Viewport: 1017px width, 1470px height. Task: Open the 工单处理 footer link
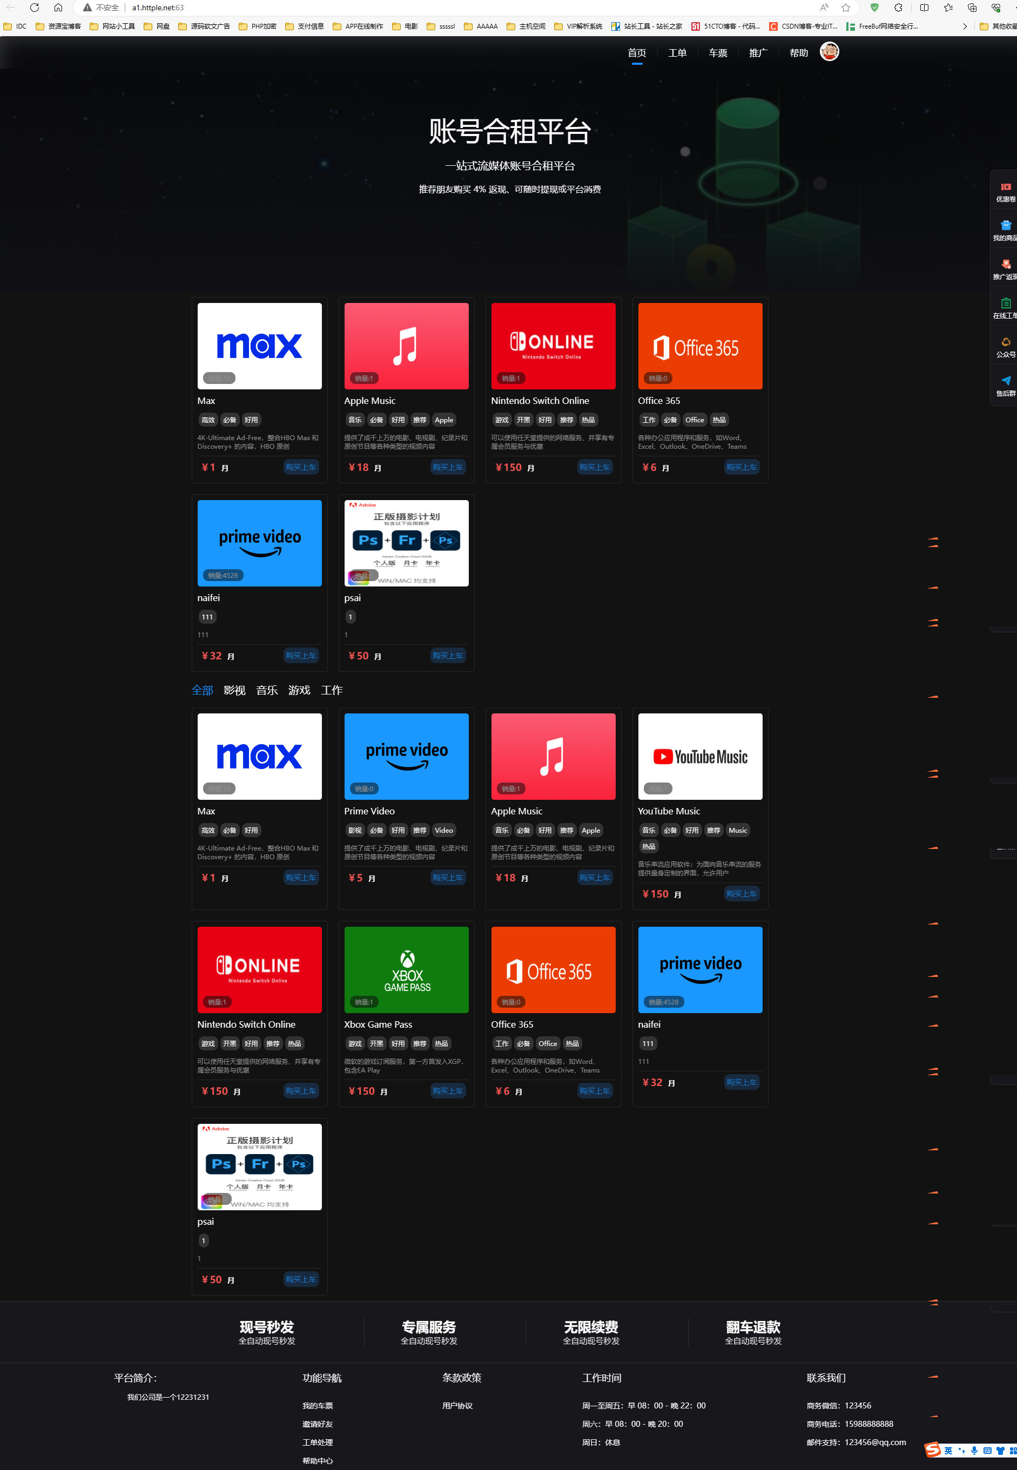click(x=318, y=1442)
